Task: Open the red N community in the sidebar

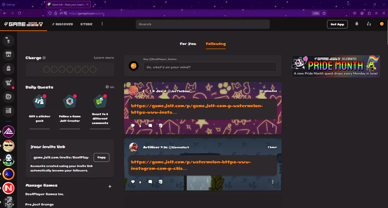Action: coord(9,189)
